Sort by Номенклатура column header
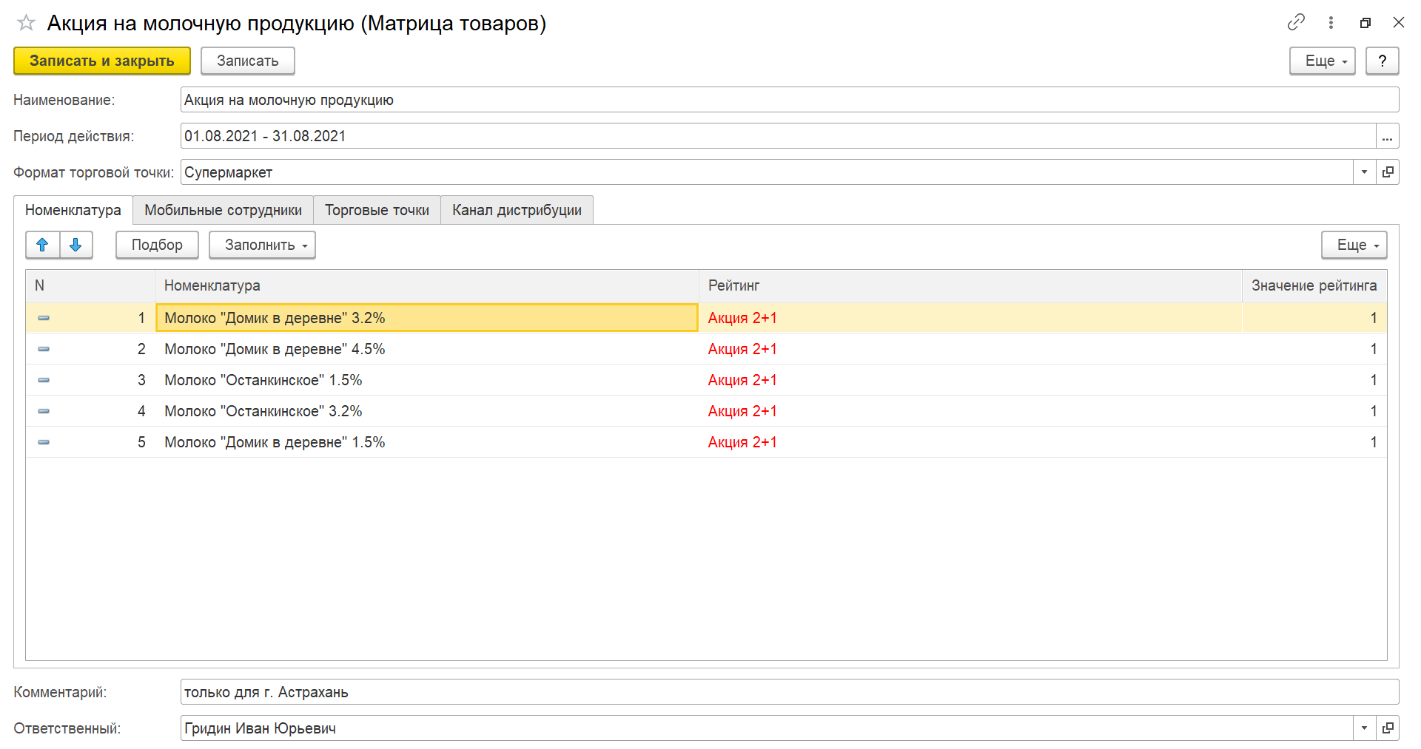 [427, 285]
